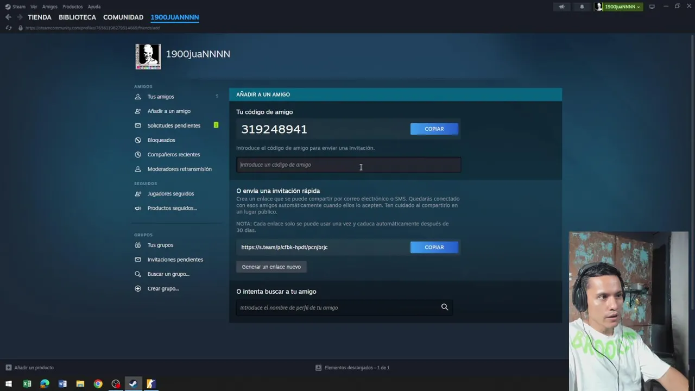Open the Windows Start menu
695x391 pixels.
[9, 384]
